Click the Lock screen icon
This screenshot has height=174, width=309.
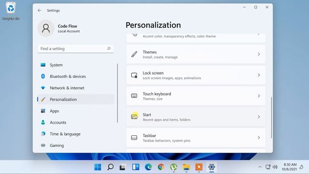[134, 75]
